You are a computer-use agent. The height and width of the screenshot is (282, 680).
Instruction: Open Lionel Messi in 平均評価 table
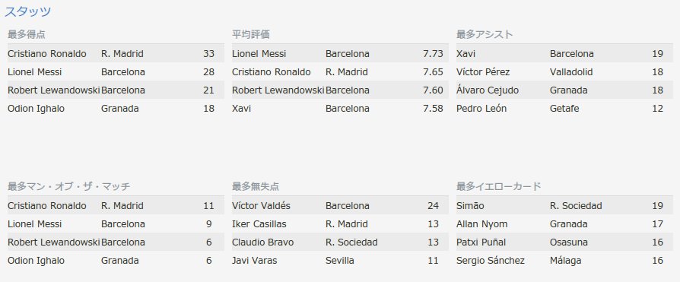coord(259,54)
